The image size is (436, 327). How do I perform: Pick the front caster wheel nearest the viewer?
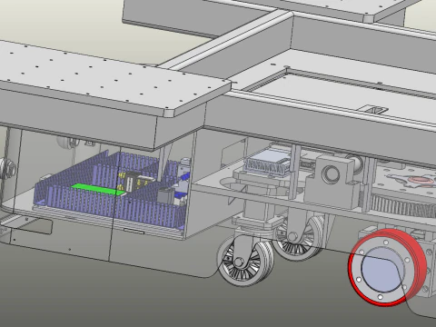[x=245, y=261]
